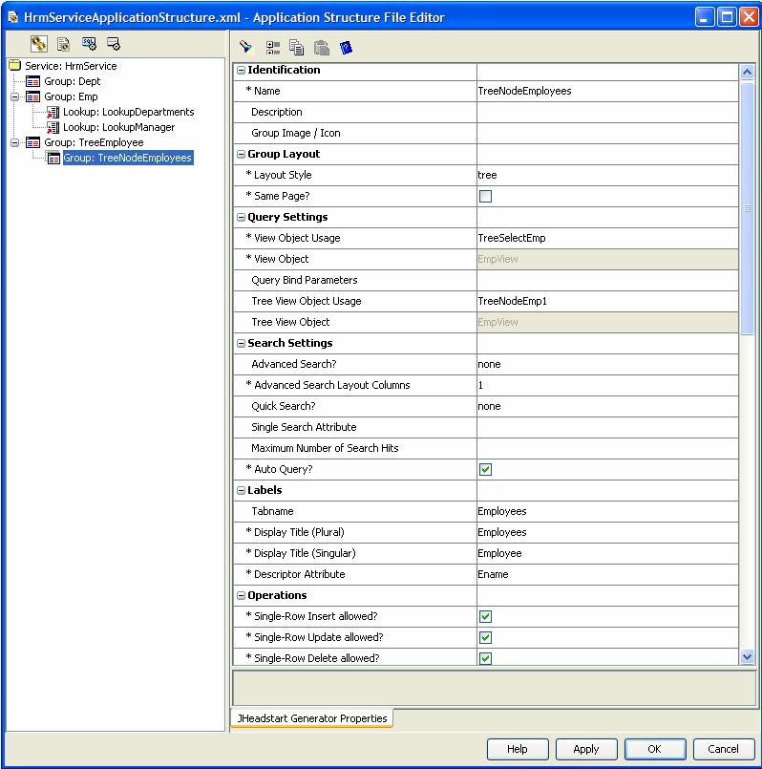Click the blue help book icon
Image resolution: width=762 pixels, height=769 pixels.
(x=346, y=47)
